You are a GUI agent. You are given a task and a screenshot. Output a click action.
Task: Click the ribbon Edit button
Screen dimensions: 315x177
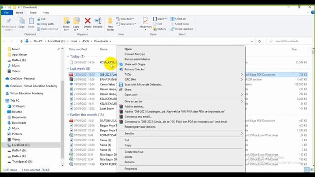point(157,24)
